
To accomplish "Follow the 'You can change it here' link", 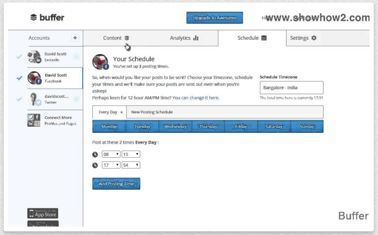I will tap(196, 98).
